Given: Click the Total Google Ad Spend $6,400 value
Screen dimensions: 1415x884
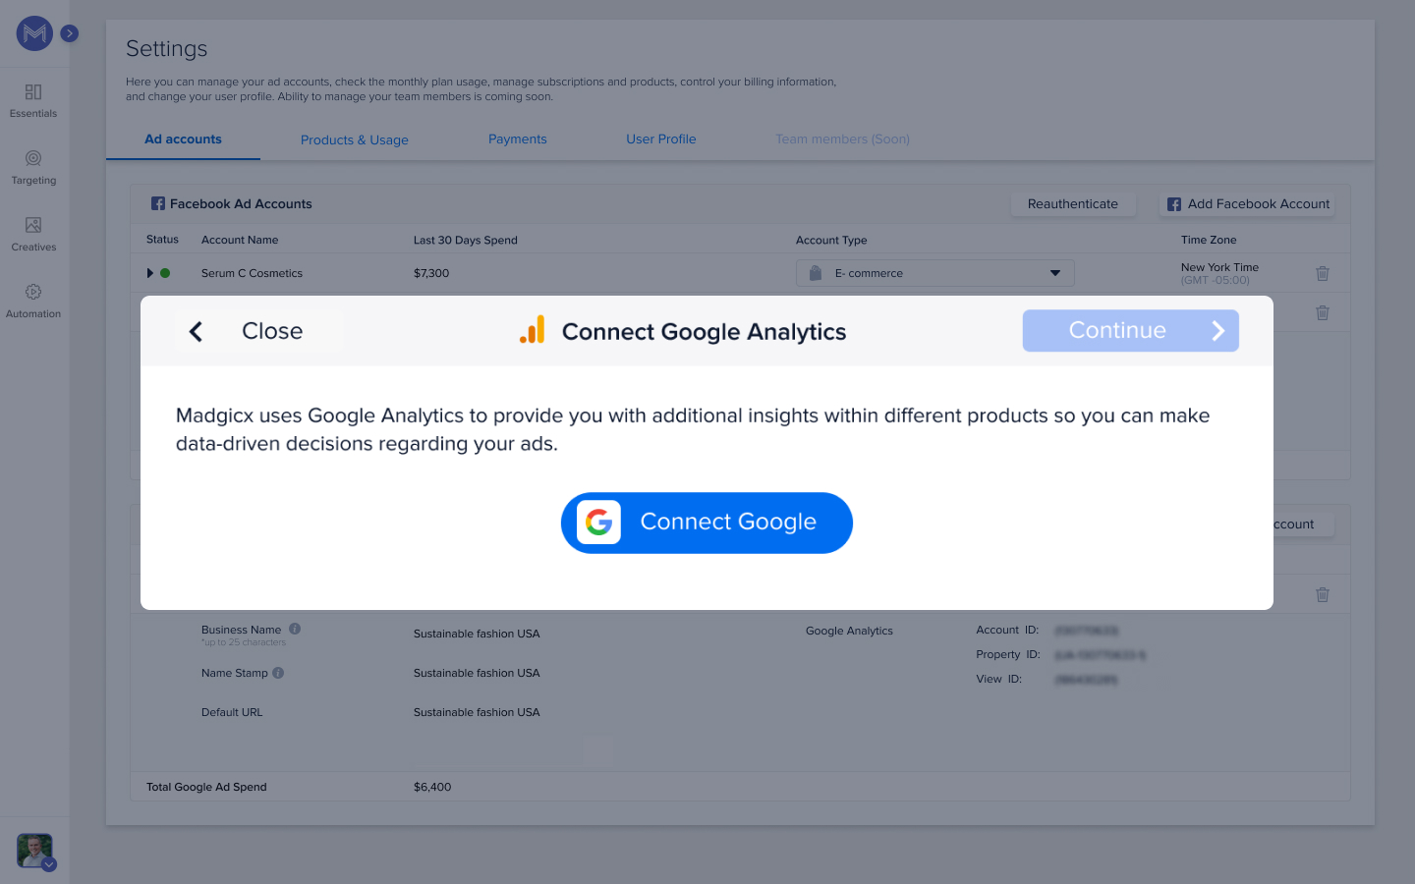Looking at the screenshot, I should pos(432,787).
